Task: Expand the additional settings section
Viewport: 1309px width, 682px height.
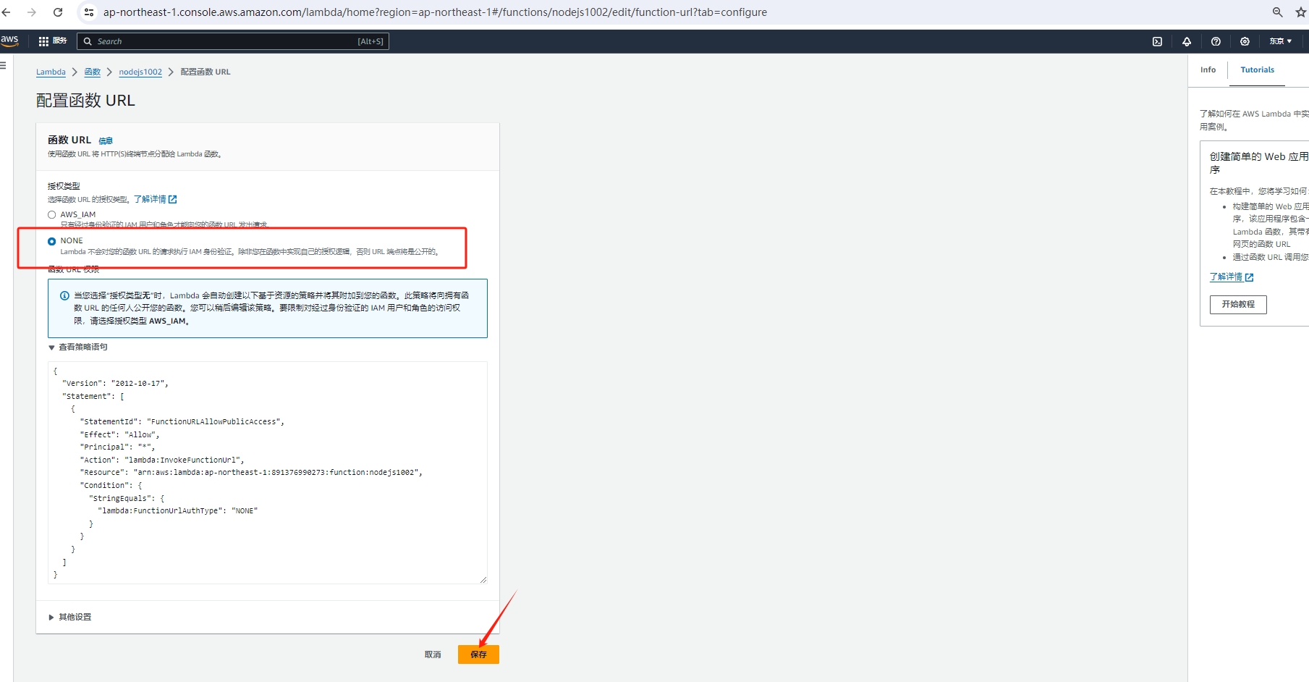Action: (69, 617)
